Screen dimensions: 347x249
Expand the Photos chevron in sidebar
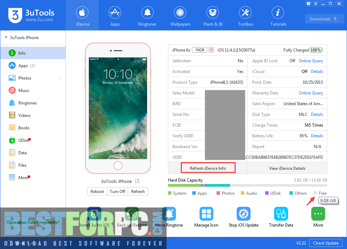[x=60, y=78]
